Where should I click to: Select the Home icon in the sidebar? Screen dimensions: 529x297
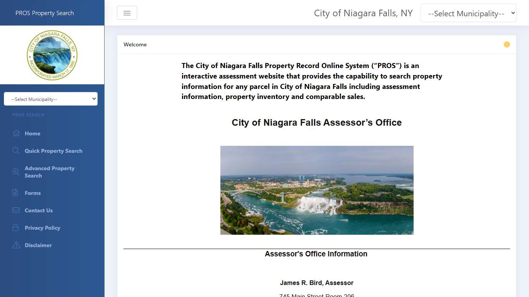(16, 133)
